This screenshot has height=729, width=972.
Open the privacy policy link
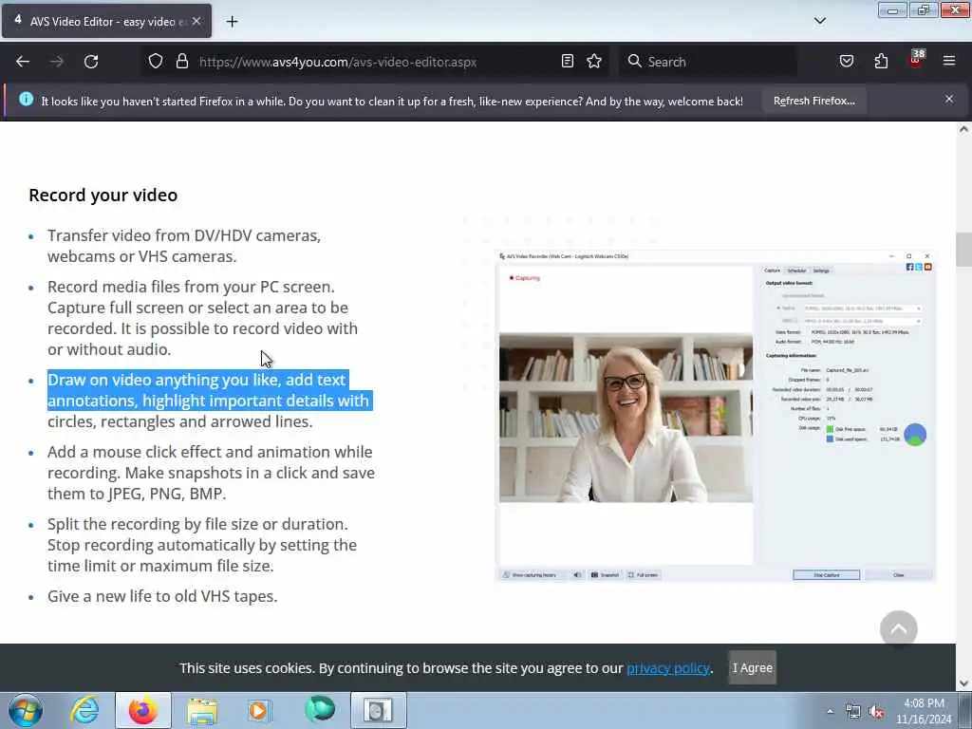pos(667,668)
